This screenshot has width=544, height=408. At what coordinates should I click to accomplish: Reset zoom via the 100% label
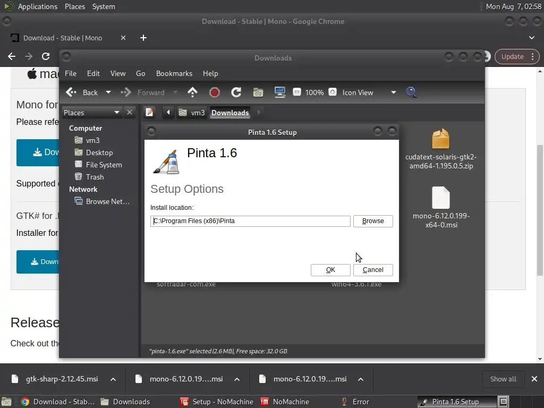pyautogui.click(x=314, y=92)
